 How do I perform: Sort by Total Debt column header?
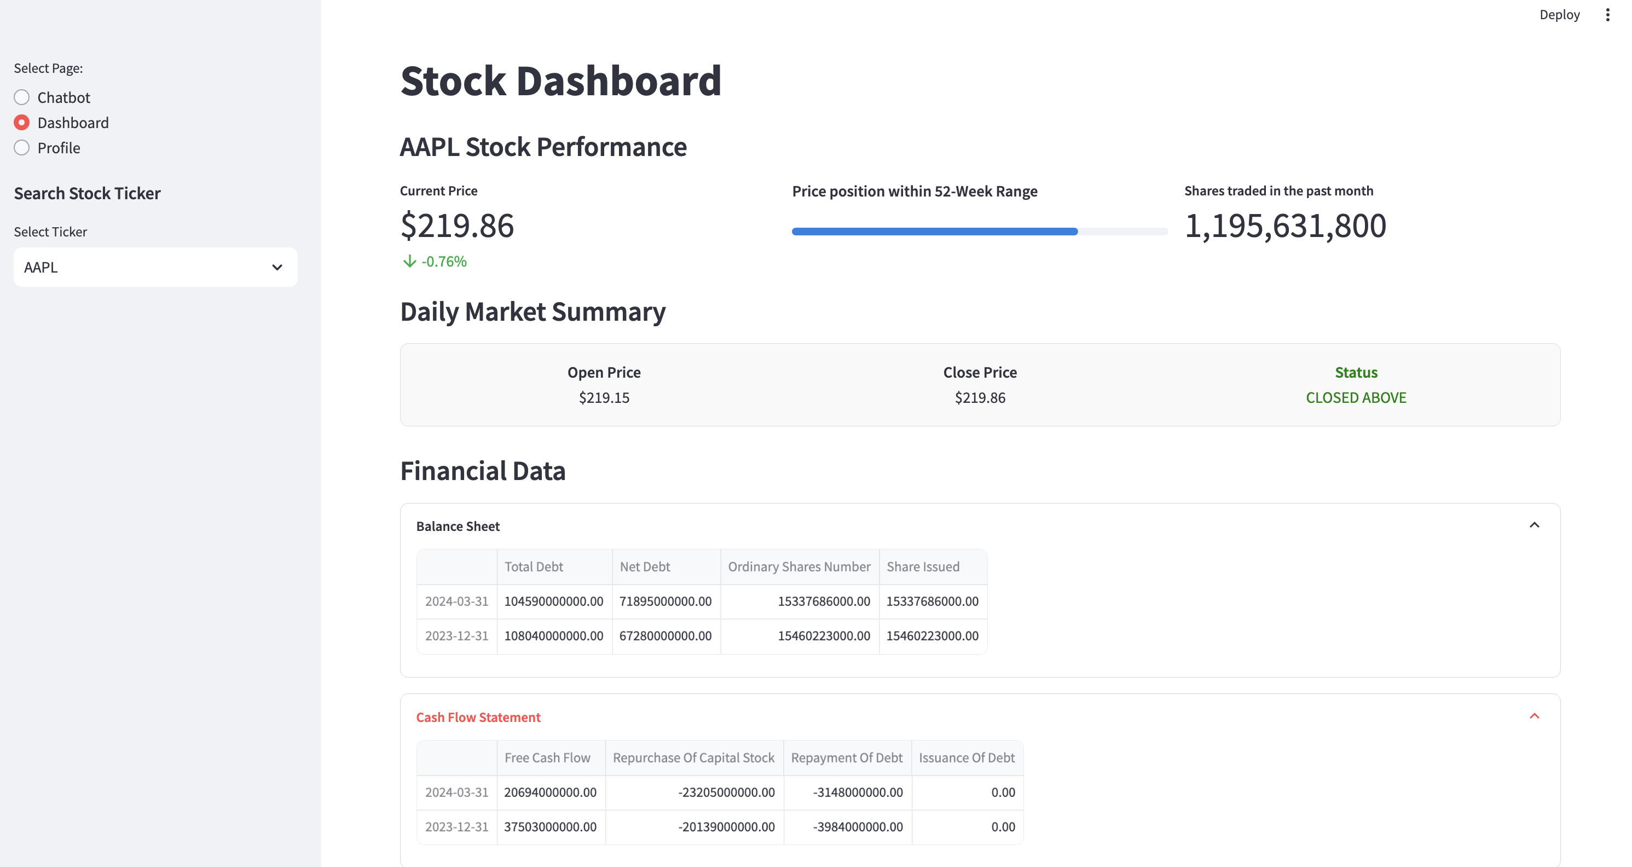(x=534, y=567)
